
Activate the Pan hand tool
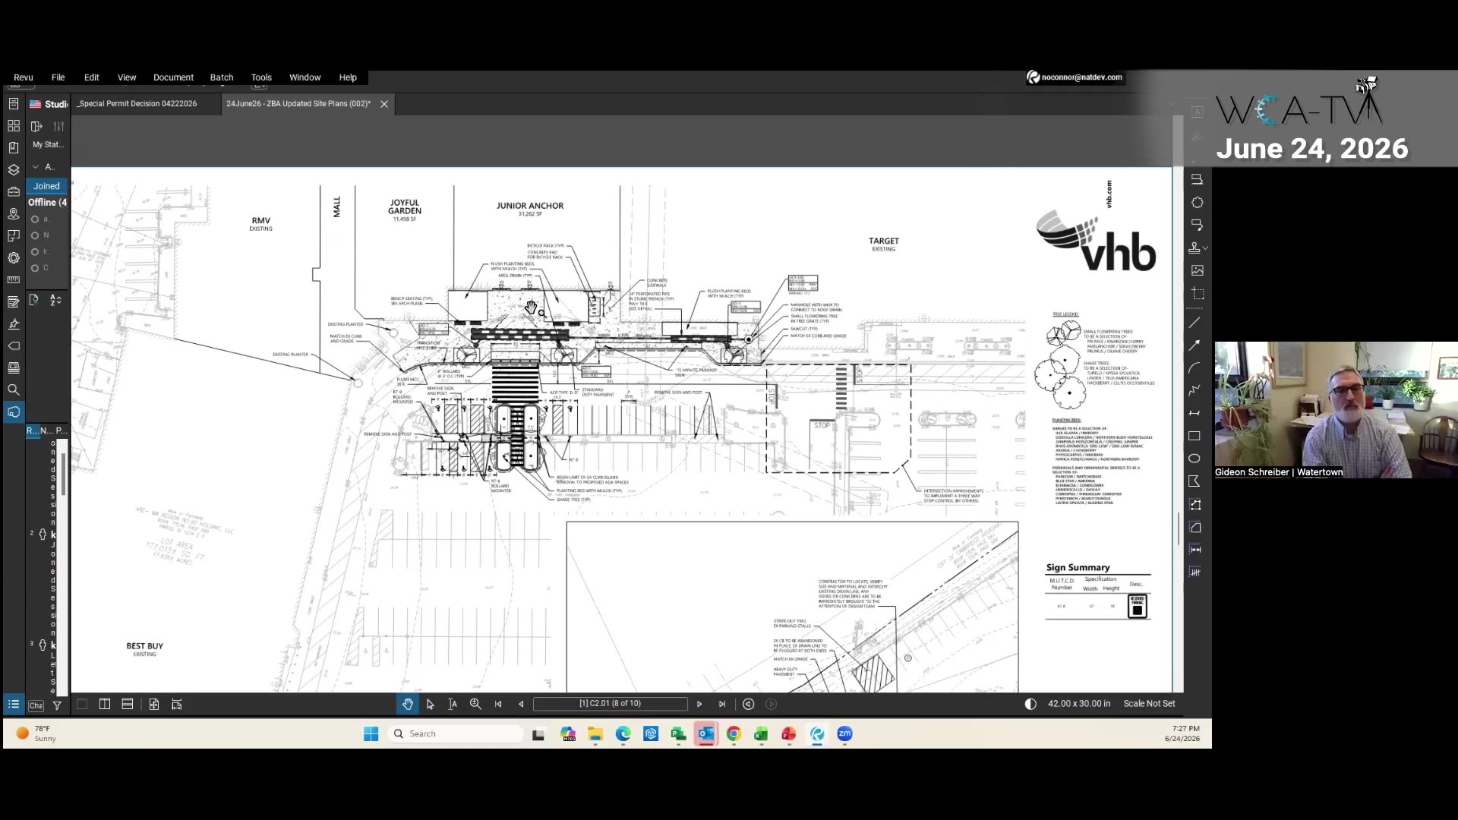point(408,705)
